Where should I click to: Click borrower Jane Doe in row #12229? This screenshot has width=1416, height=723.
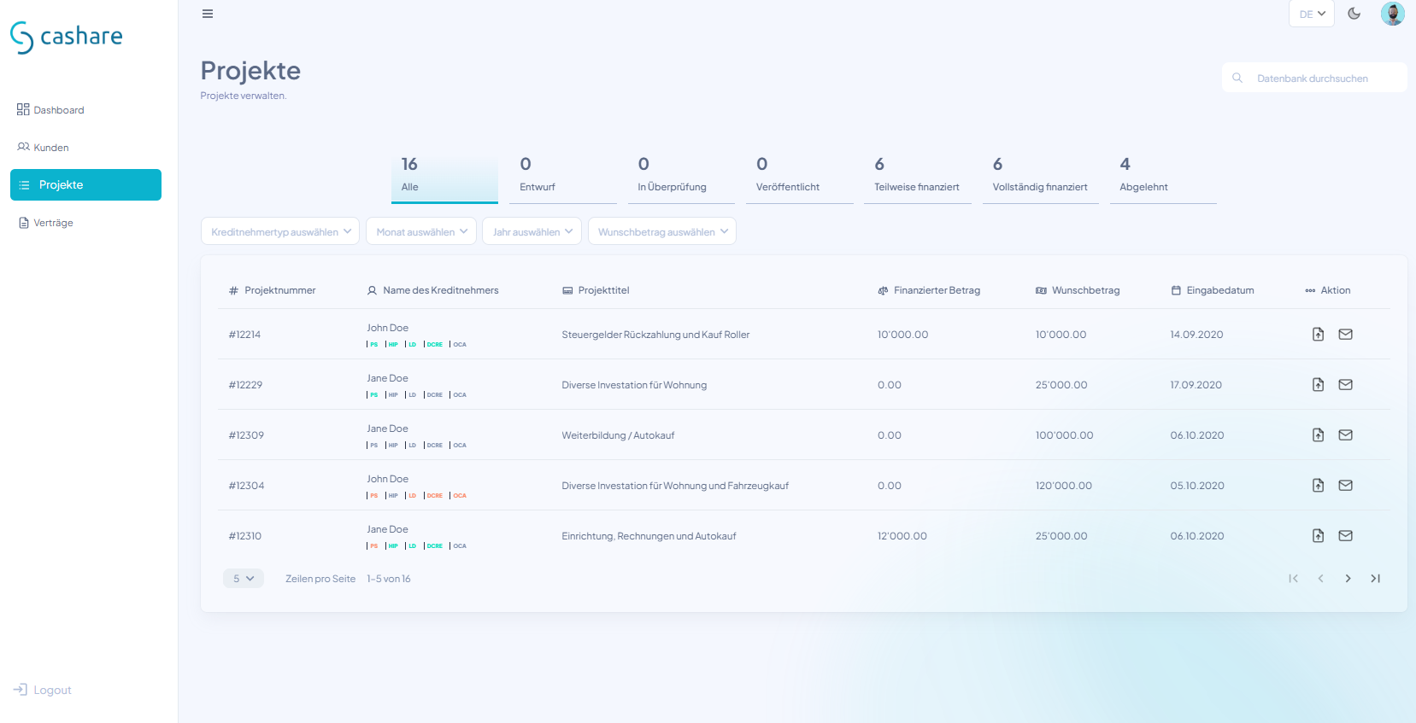[388, 378]
